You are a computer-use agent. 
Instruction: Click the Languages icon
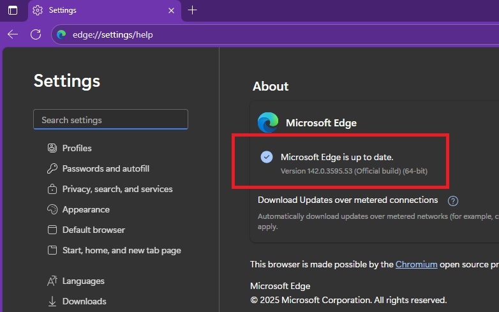[x=52, y=281]
